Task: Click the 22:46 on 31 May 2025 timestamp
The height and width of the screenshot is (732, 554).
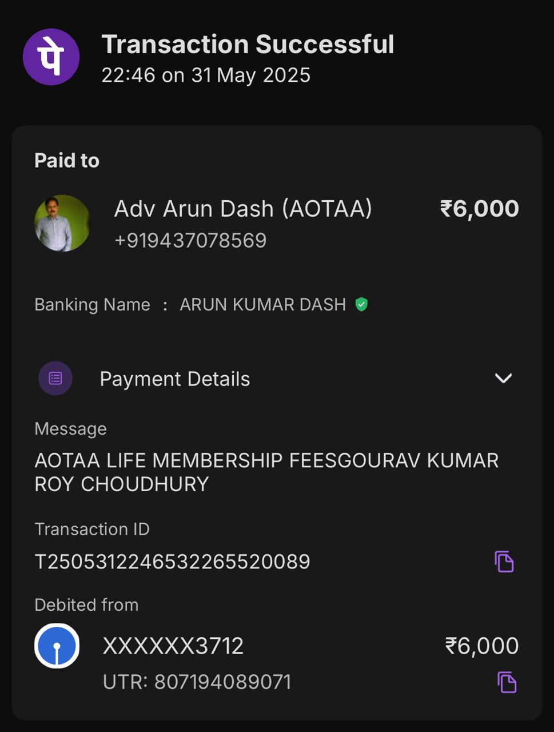Action: (206, 75)
